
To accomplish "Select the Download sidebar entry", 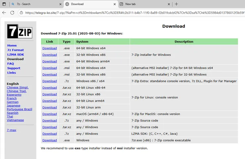I will coord(15,59).
